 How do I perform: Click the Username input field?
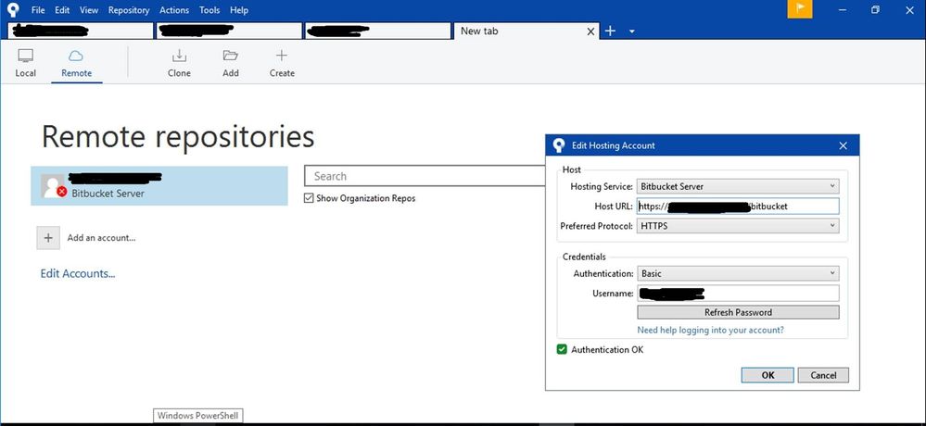tap(738, 294)
